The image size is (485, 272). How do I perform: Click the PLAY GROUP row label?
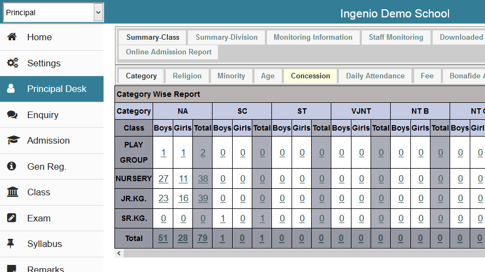pos(134,152)
